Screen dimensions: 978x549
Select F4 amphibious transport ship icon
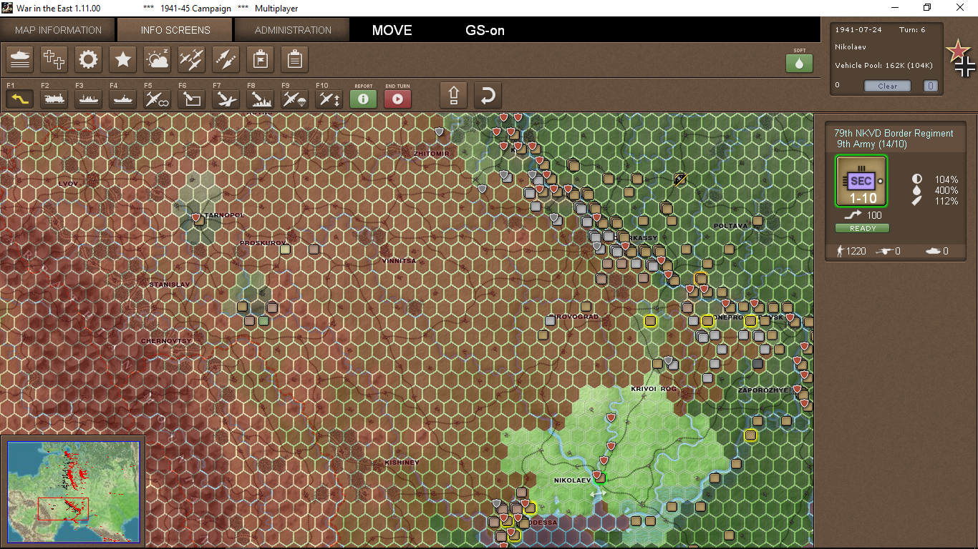(x=123, y=99)
